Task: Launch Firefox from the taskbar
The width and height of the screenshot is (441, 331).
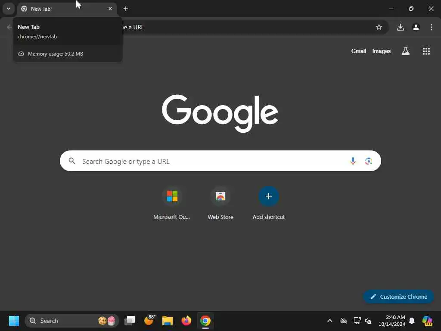Action: point(186,321)
